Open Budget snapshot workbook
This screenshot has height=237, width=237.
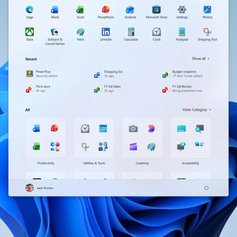[182, 74]
